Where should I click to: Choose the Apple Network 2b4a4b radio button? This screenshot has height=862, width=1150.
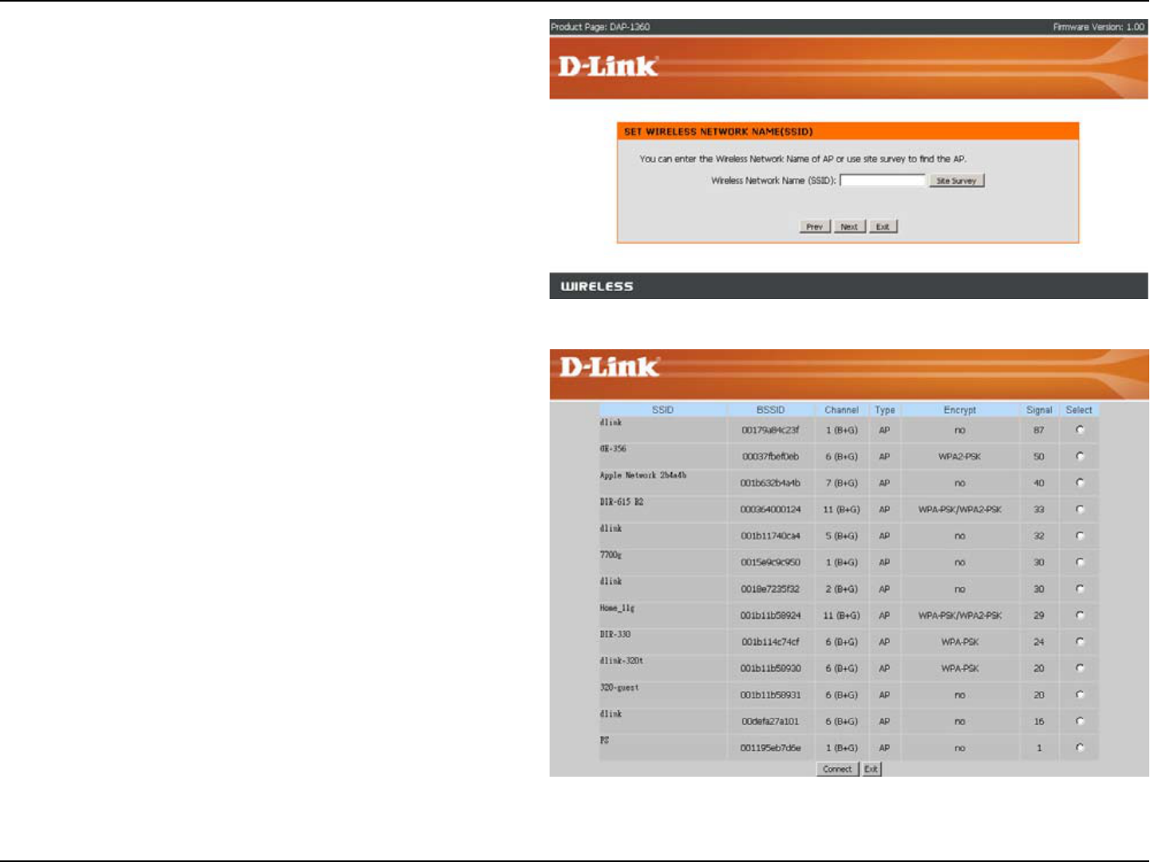click(1080, 482)
